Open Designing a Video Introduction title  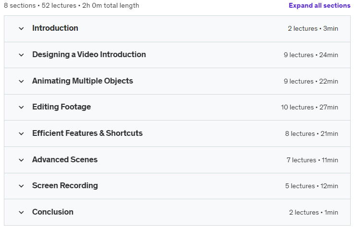click(89, 55)
